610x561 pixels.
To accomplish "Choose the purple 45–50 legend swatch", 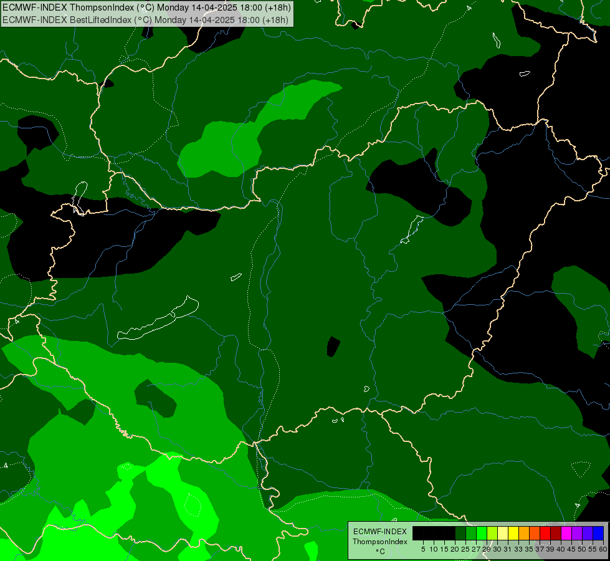I will point(576,533).
